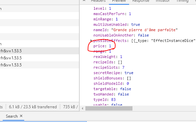Click the secretRecipe: true property
The image size is (196, 122).
point(113,73)
